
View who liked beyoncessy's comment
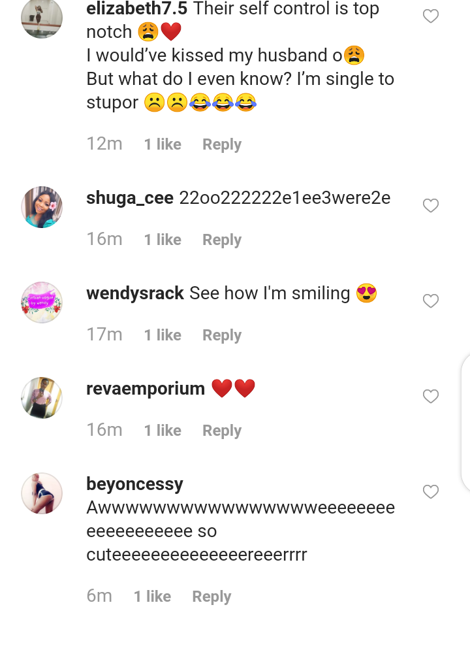coord(152,597)
